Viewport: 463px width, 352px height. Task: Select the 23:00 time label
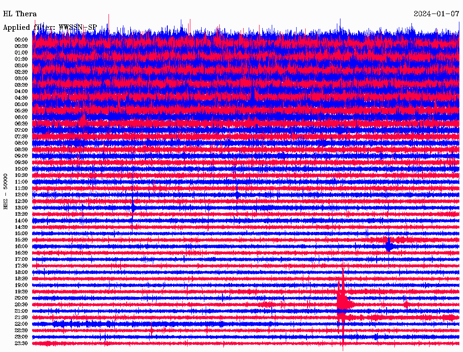point(21,337)
